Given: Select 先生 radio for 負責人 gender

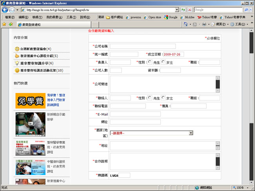Looking at the screenshot, I should pyautogui.click(x=149, y=62).
